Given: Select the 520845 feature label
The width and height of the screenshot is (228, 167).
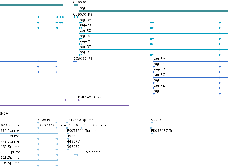Looking at the screenshot, I should coord(44,120).
